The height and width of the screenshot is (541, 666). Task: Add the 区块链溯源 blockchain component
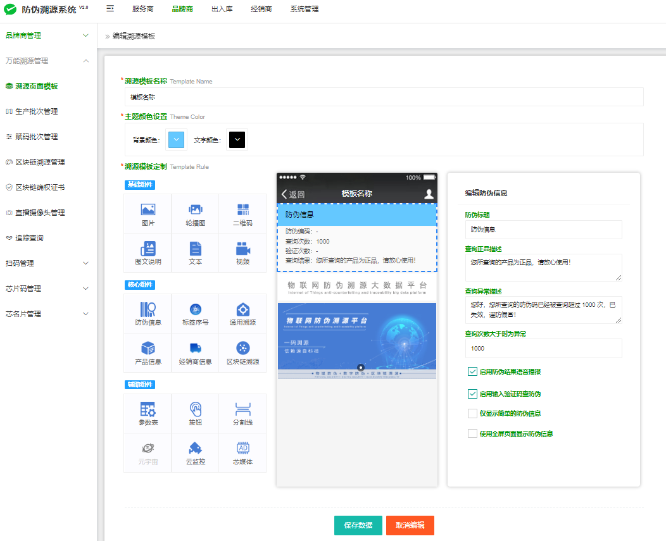242,352
